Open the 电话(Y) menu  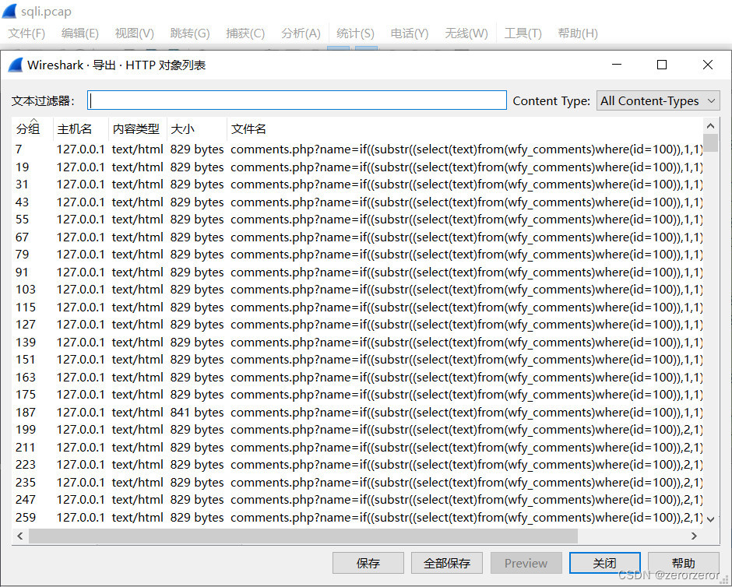tap(410, 33)
